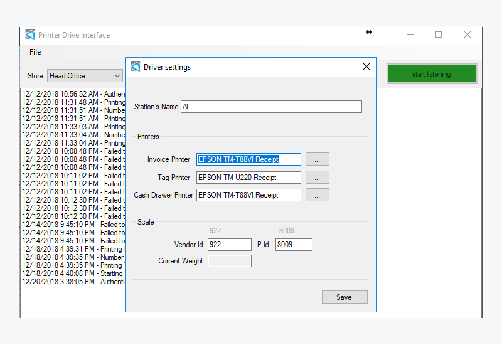Click the Current Weight field
Viewport: 502px width, 345px height.
tap(229, 261)
